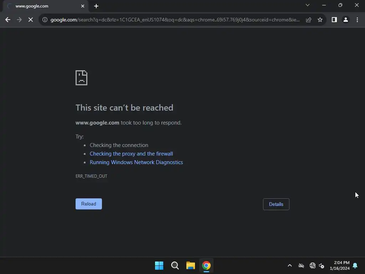Open the clock showing 2:04 PM
Image resolution: width=365 pixels, height=274 pixels.
[340, 265]
